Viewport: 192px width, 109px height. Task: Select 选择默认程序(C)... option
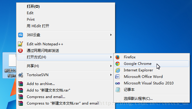(152, 99)
